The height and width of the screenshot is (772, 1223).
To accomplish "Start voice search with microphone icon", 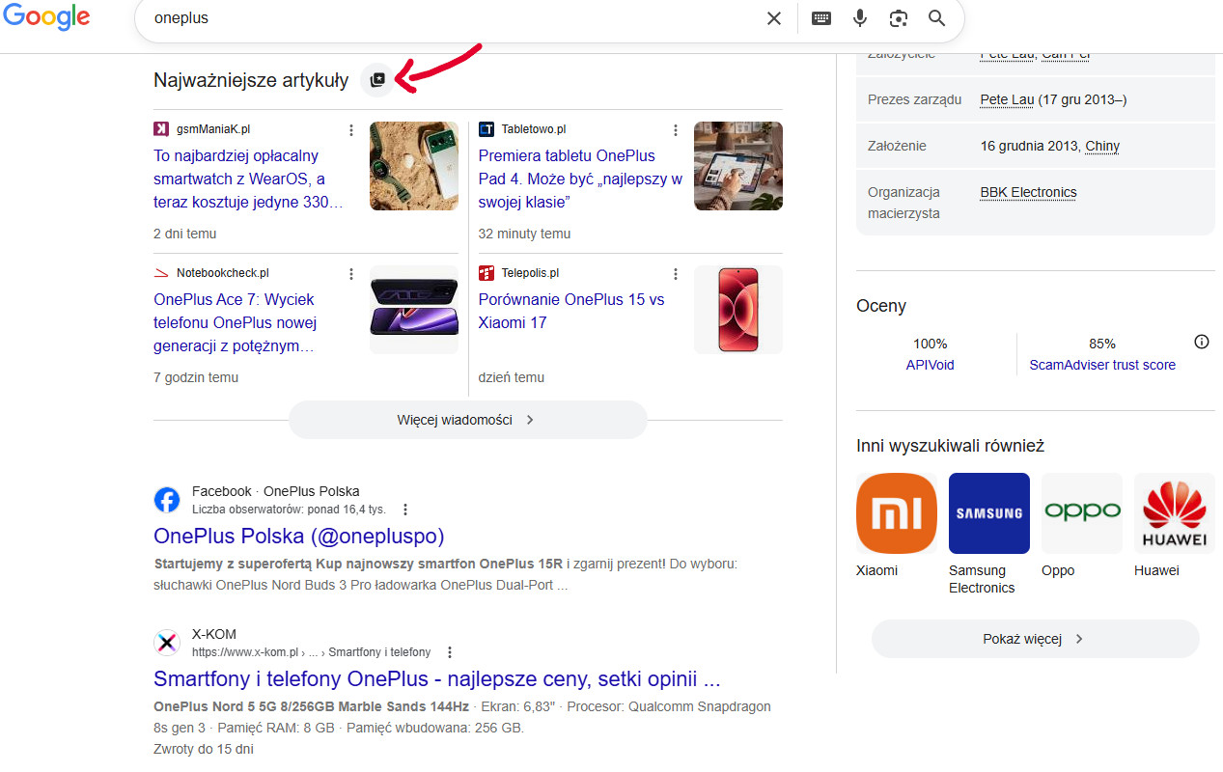I will pos(860,18).
